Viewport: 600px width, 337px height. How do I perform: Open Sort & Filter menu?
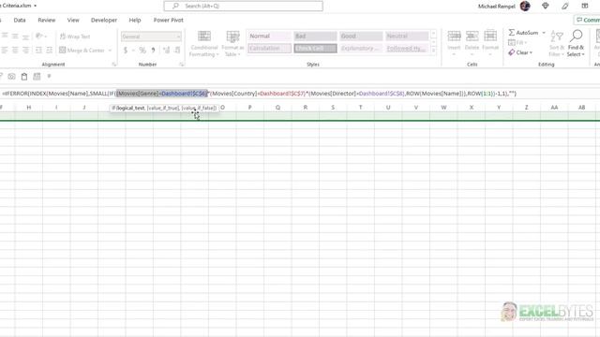click(x=557, y=44)
